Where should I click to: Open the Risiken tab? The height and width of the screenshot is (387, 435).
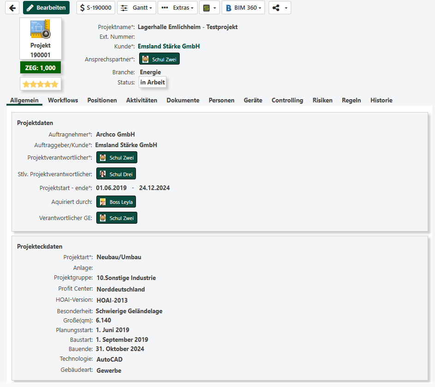click(x=322, y=100)
